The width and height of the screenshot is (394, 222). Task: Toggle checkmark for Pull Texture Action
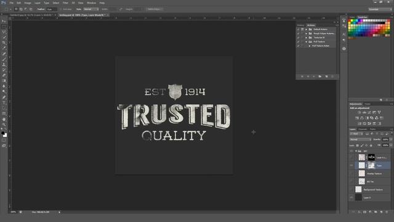coord(298,46)
